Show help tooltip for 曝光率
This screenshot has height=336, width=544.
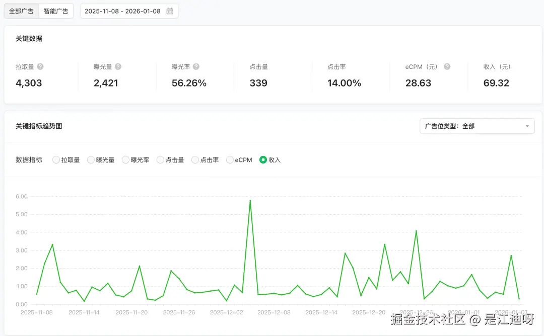[x=196, y=66]
